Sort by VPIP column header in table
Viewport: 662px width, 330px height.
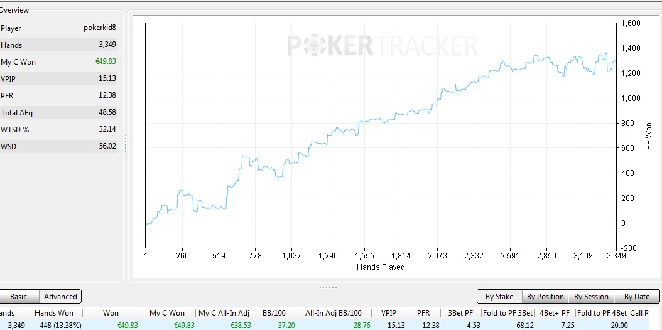[x=389, y=312]
